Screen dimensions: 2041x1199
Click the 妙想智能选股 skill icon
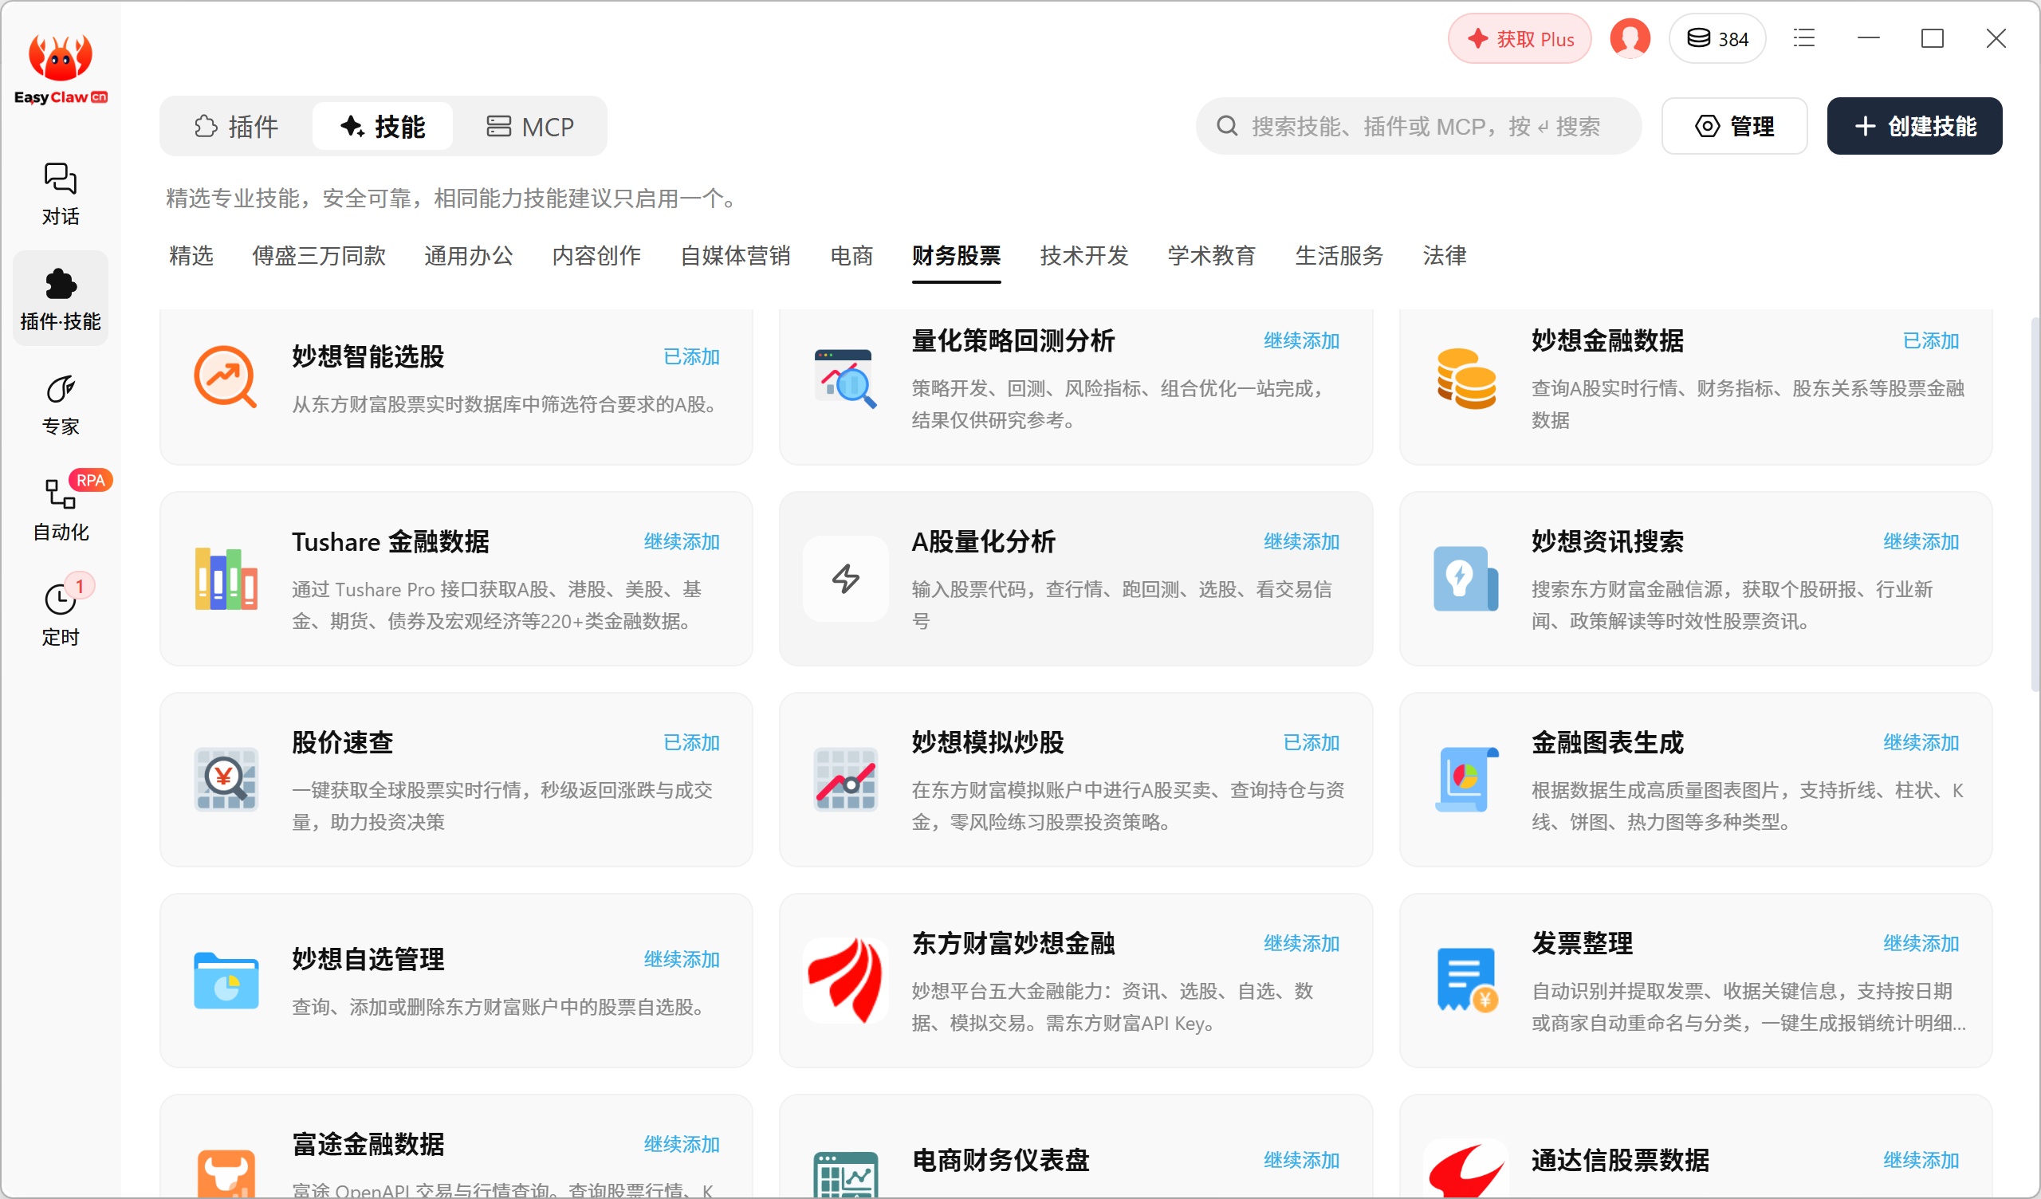[x=225, y=378]
